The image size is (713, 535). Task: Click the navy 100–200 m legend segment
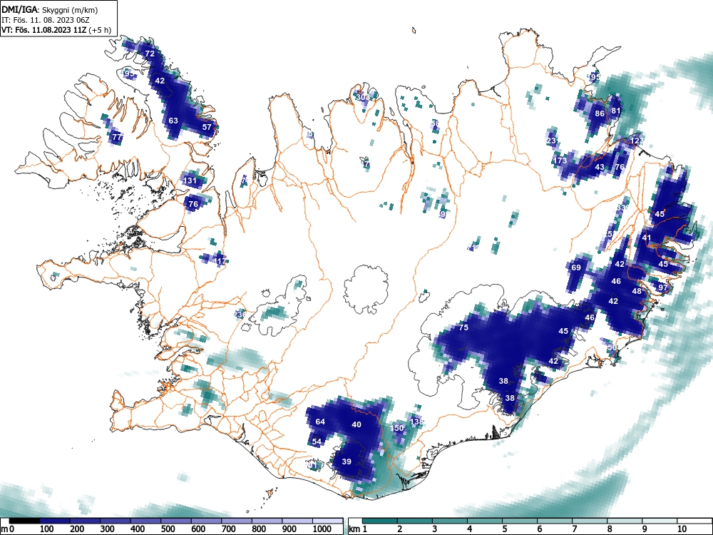(55, 521)
